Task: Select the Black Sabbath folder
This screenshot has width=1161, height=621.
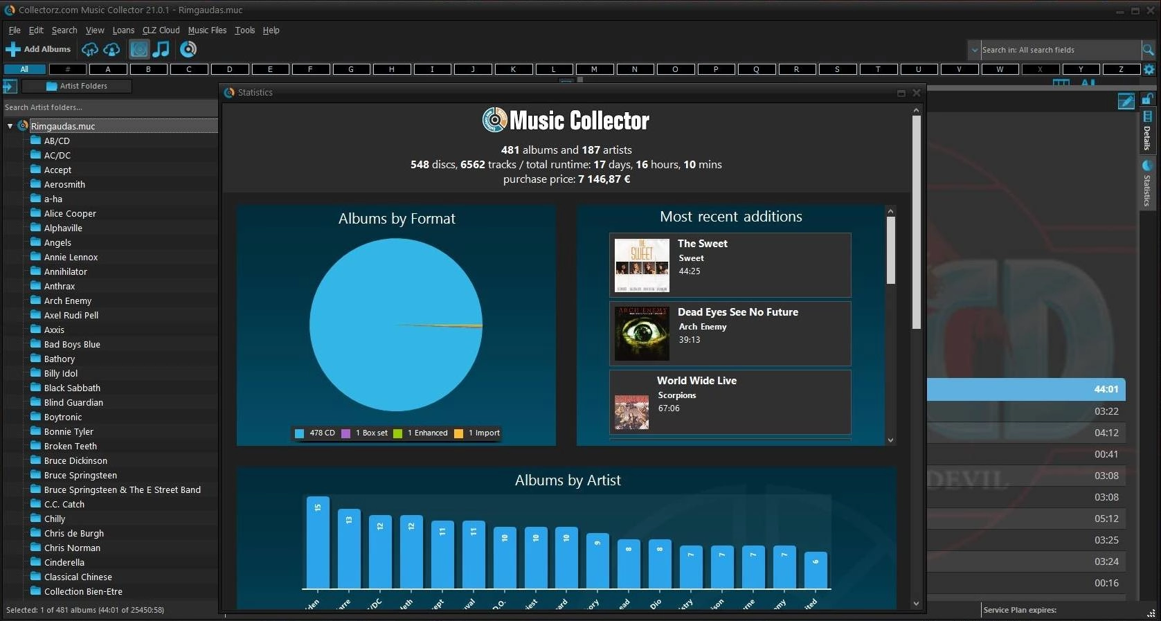Action: (72, 388)
